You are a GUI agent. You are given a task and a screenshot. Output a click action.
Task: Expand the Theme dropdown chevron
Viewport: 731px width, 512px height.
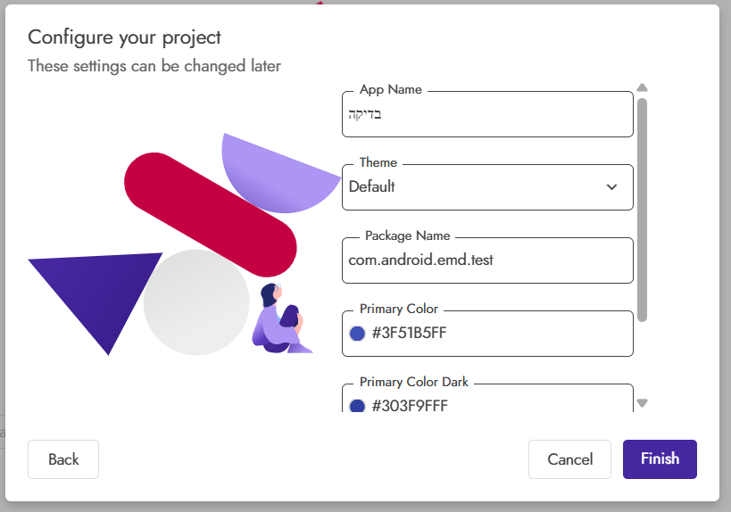coord(611,187)
